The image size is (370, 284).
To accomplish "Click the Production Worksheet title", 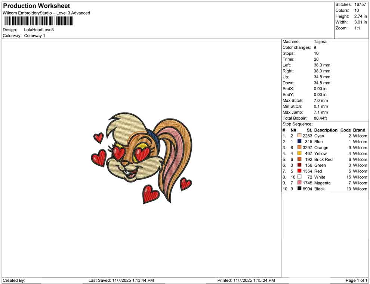I will (37, 6).
